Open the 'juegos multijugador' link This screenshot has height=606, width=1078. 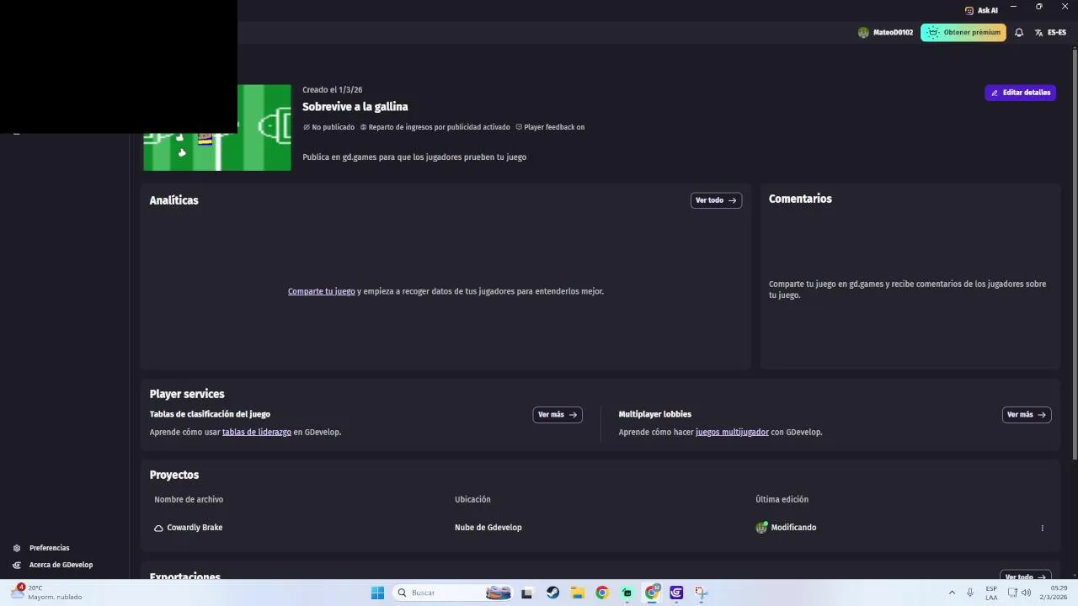pyautogui.click(x=732, y=433)
